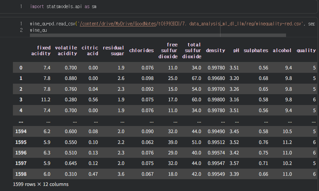Screen dimensions: 319x191
Task: Click citric acid value 0.56 in row 3
Action: click(93, 100)
